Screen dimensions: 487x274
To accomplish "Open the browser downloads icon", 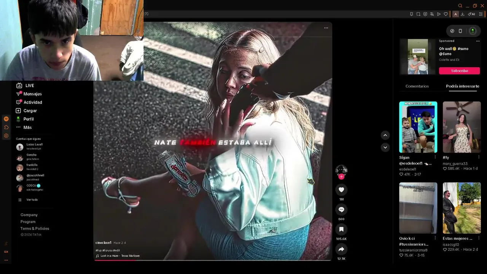I will point(462,14).
